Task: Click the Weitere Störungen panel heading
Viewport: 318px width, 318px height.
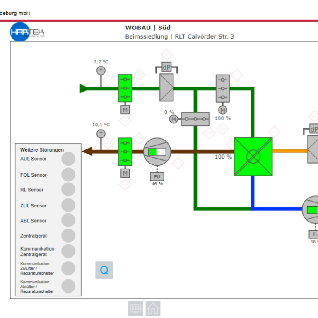Action: click(42, 149)
